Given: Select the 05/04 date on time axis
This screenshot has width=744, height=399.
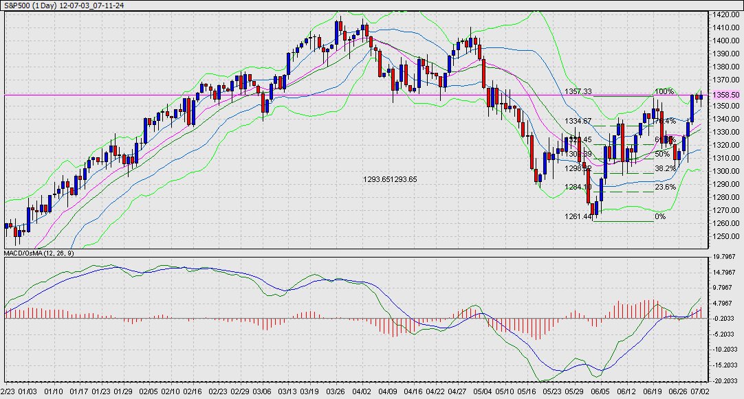Looking at the screenshot, I should point(483,391).
